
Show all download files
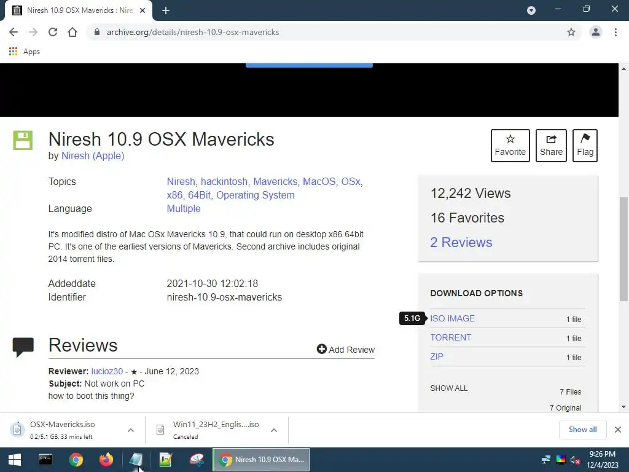[448, 388]
